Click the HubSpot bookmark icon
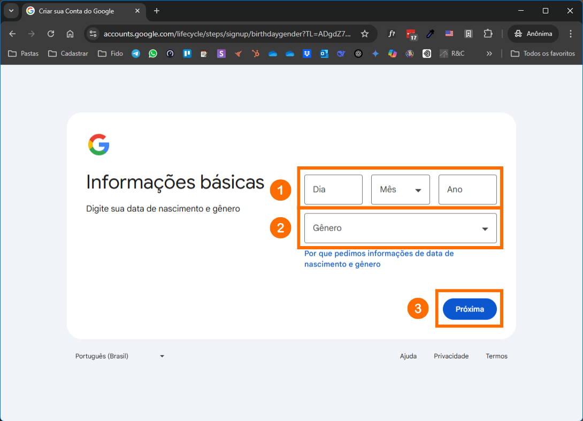The height and width of the screenshot is (421, 583). (x=256, y=53)
